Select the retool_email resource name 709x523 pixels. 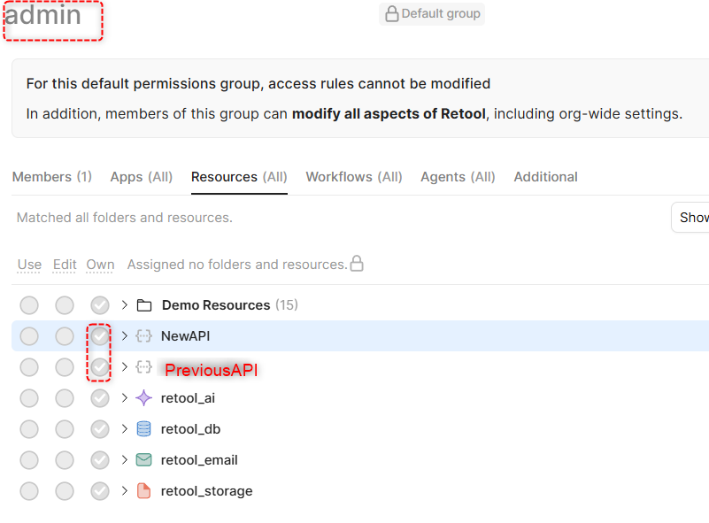pyautogui.click(x=199, y=460)
